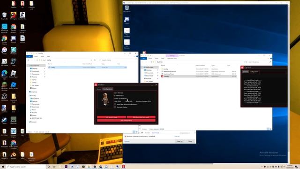300x169 pixels.
Task: Select Configuration tab in front Cy window
Action: (108, 89)
